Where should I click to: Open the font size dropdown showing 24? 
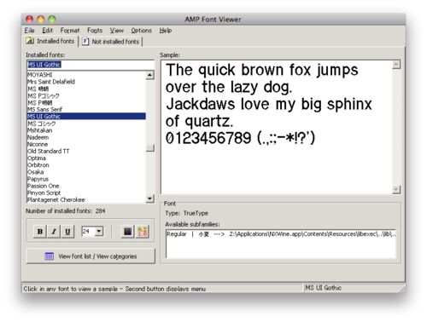pos(99,231)
